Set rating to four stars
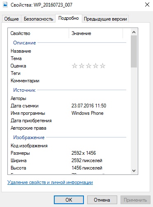 tap(95, 66)
